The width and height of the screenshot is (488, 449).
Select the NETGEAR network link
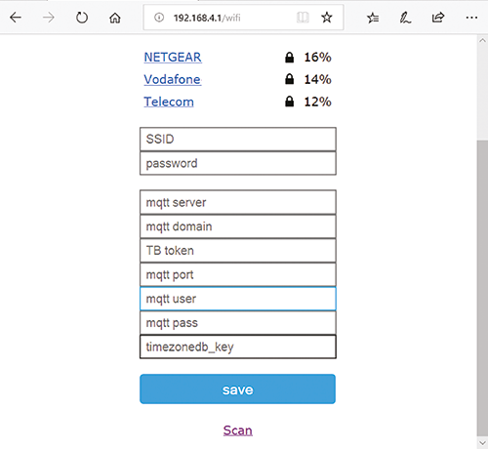point(173,58)
